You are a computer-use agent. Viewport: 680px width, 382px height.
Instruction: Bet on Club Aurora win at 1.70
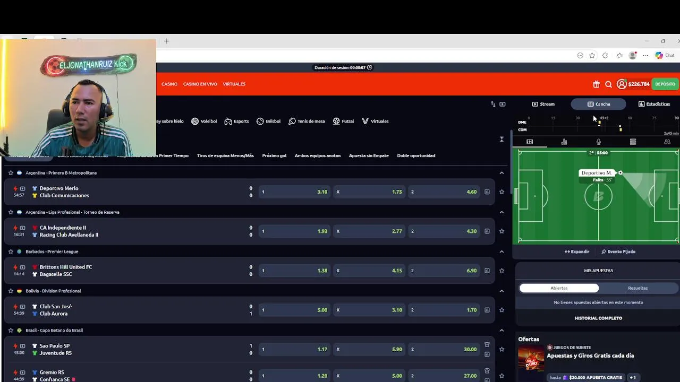pyautogui.click(x=444, y=310)
